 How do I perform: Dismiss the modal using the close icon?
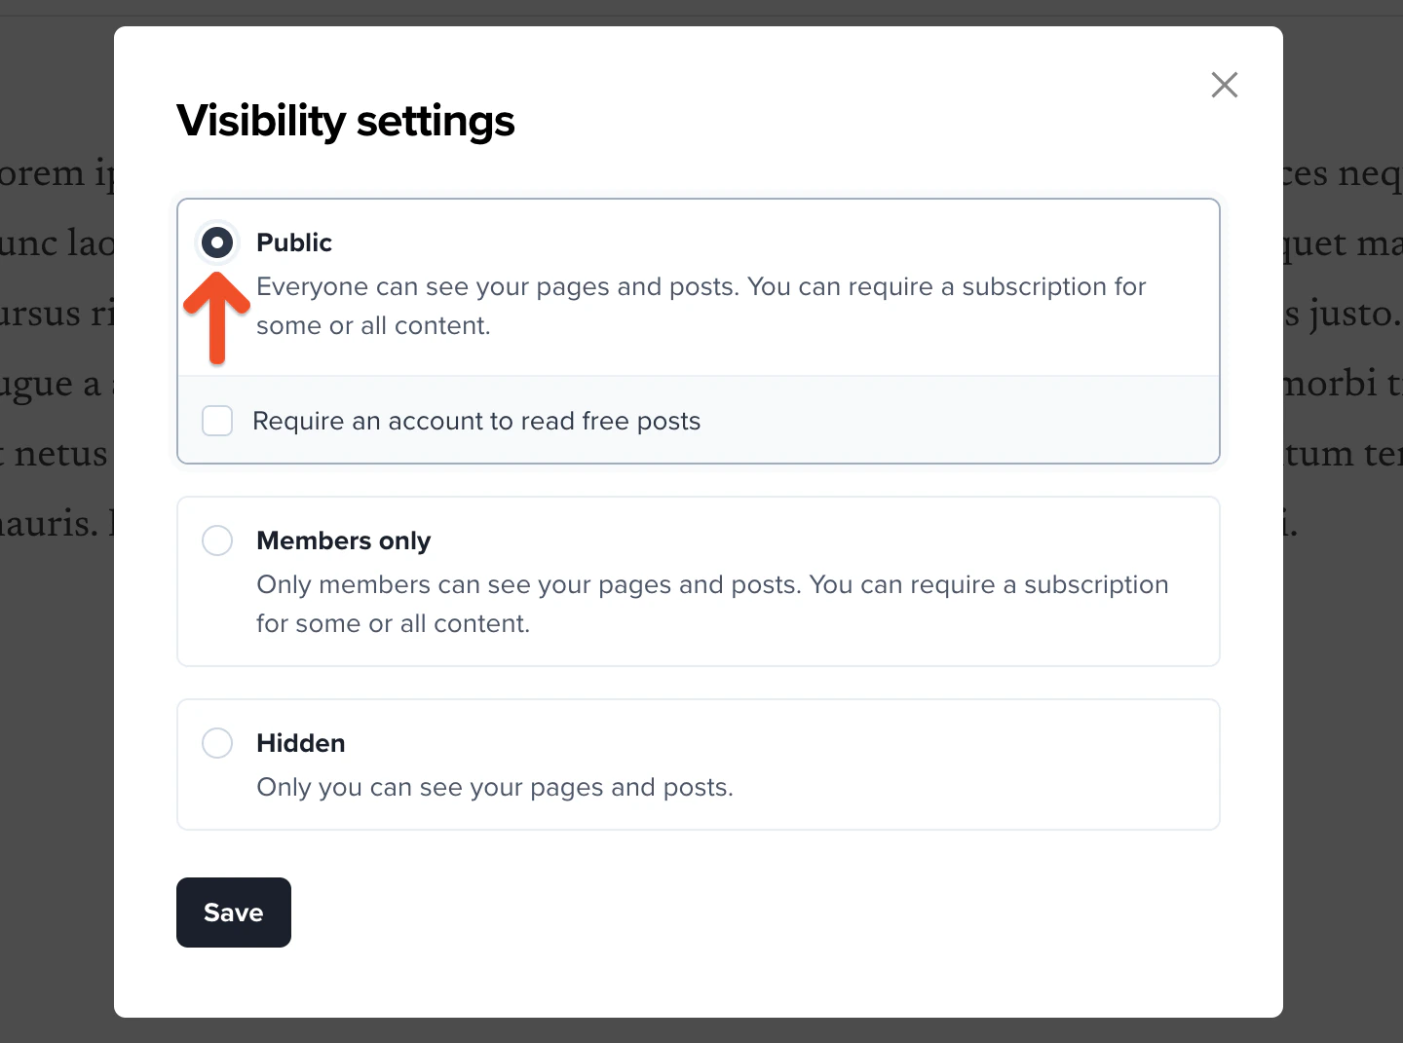pos(1224,85)
